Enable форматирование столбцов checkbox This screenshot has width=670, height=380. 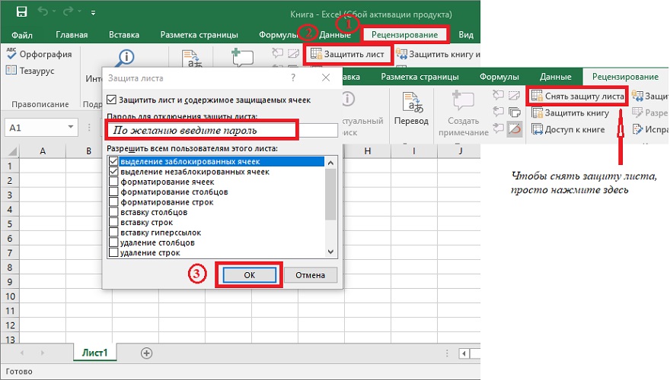pyautogui.click(x=113, y=192)
